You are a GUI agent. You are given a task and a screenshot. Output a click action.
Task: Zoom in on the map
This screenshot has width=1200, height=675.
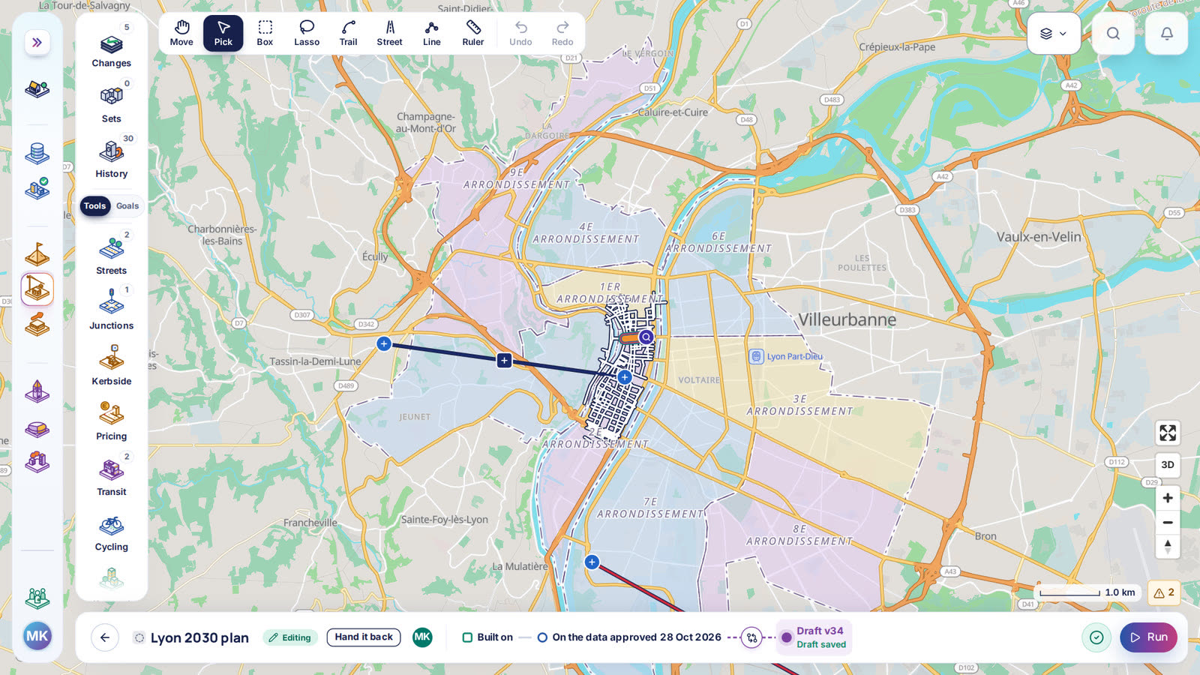1168,498
